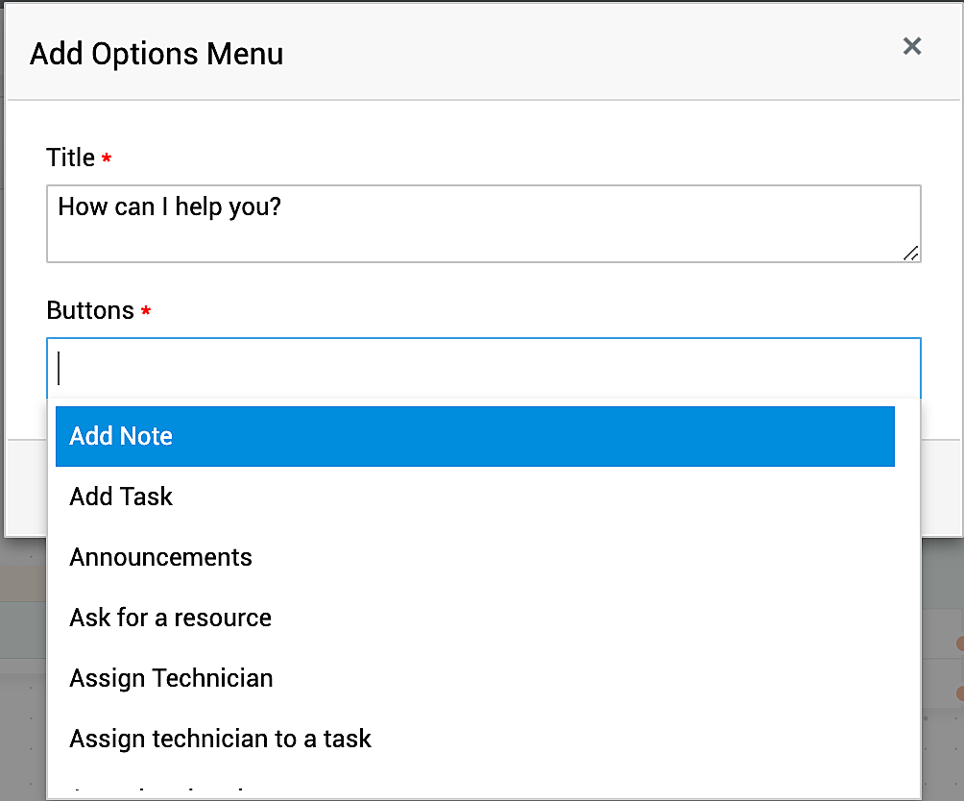The height and width of the screenshot is (801, 964).
Task: Click the Title text area
Action: click(x=483, y=224)
